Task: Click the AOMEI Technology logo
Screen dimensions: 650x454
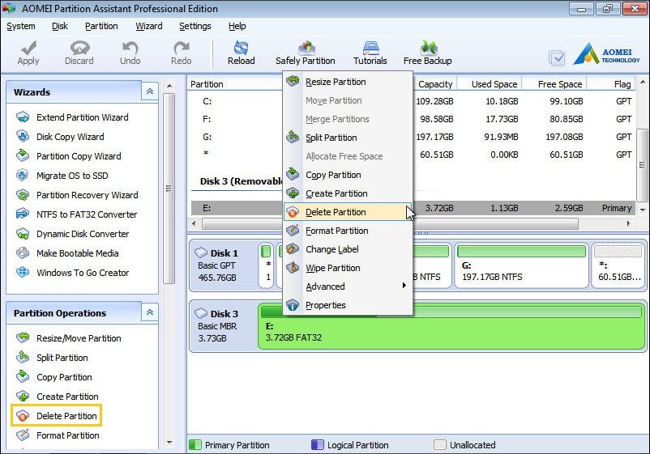Action: [607, 54]
